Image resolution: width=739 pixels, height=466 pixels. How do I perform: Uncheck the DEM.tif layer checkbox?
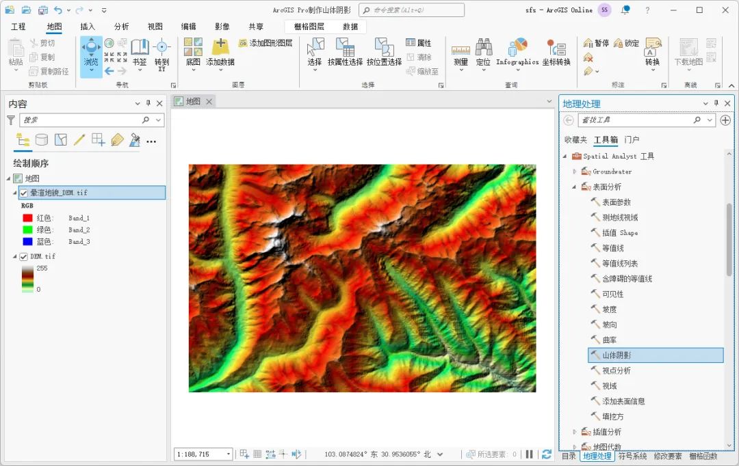[23, 256]
